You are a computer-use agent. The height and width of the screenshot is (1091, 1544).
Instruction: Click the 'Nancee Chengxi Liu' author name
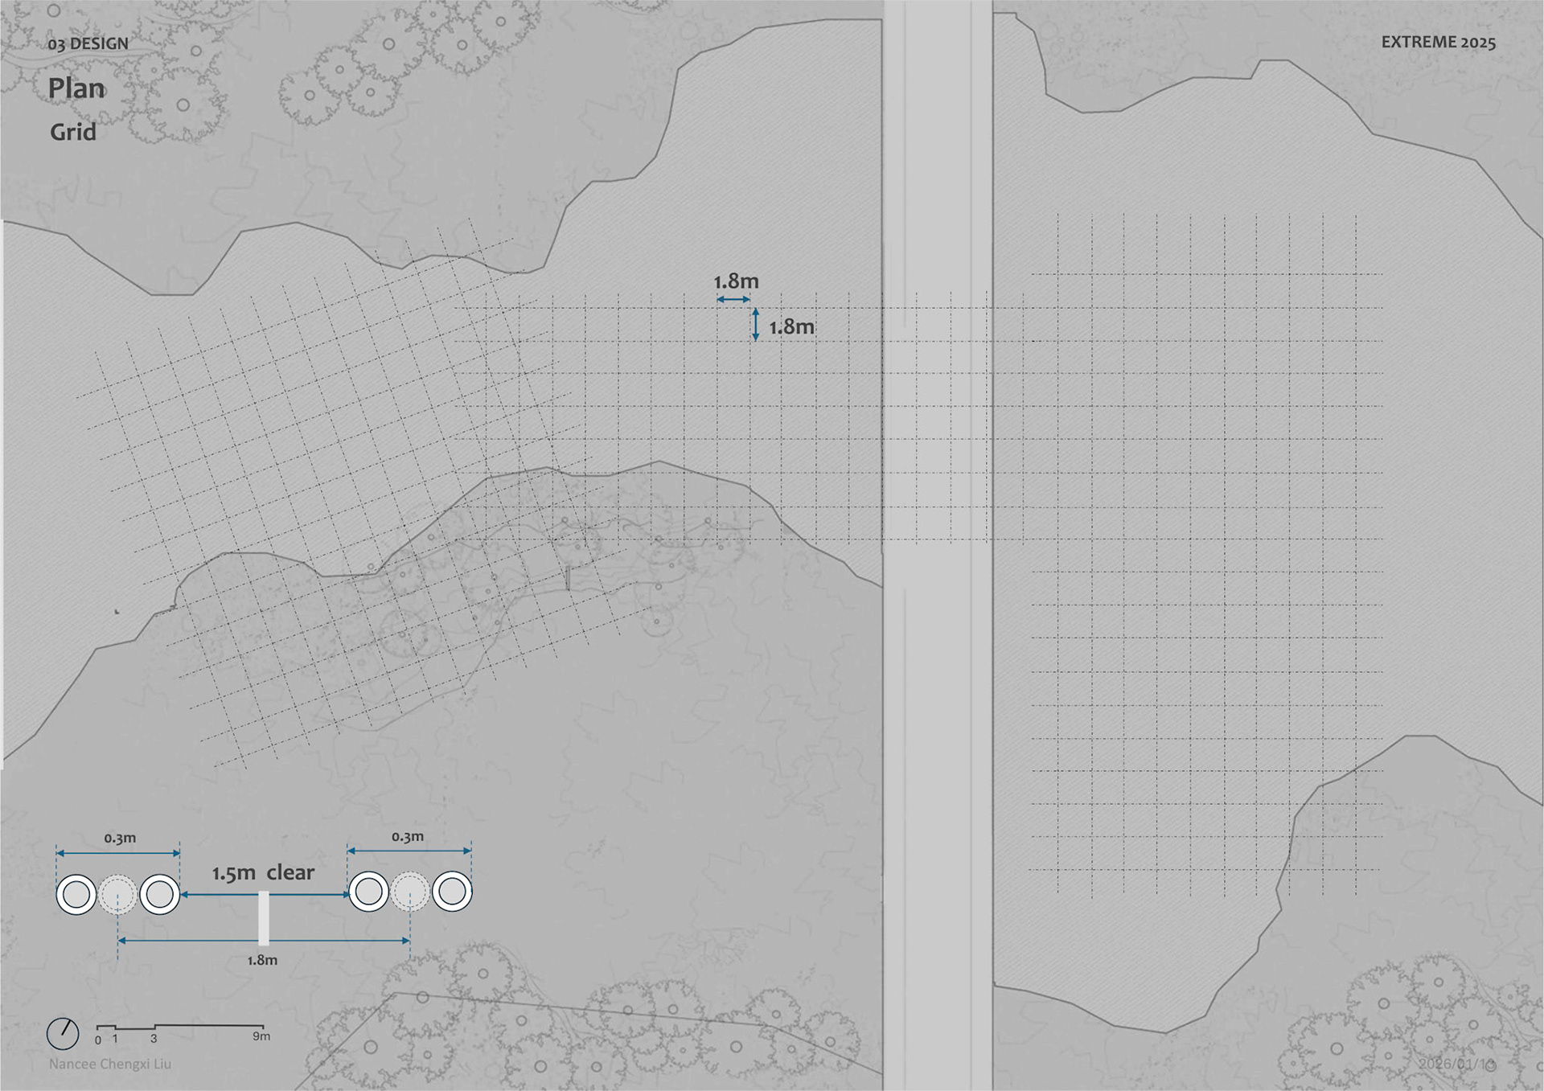(x=110, y=1064)
